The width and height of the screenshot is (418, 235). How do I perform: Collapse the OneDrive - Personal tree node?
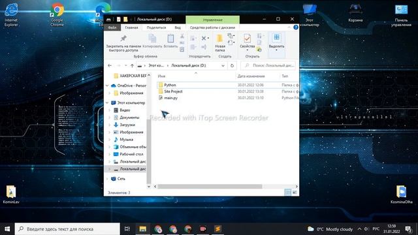[x=107, y=86]
